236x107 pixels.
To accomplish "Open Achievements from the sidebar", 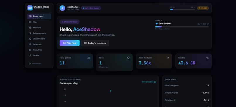I will click(x=39, y=33).
